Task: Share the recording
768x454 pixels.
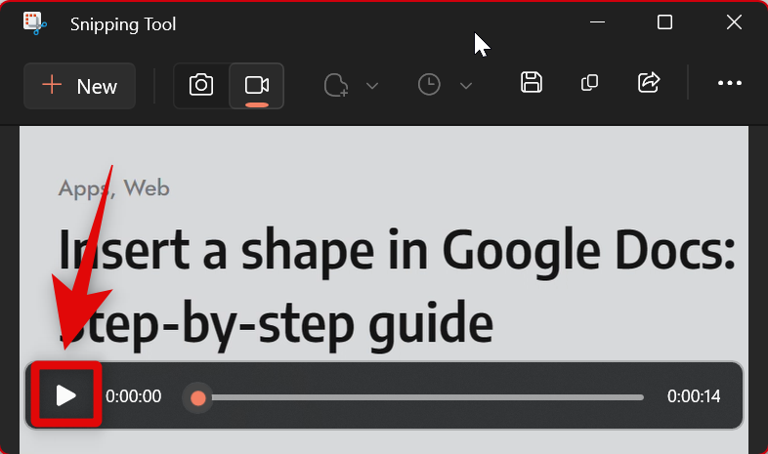Action: 649,82
